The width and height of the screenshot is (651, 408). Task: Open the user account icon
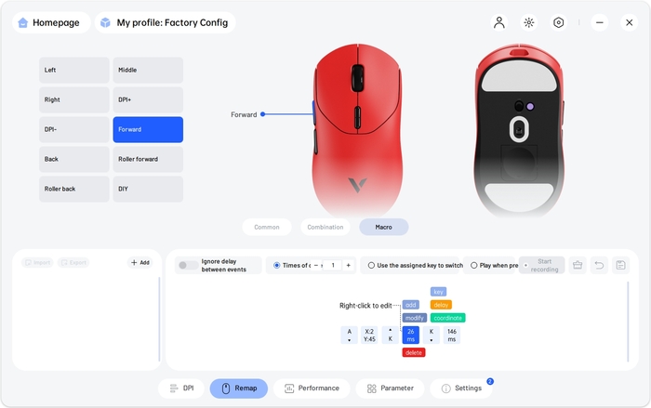point(499,22)
